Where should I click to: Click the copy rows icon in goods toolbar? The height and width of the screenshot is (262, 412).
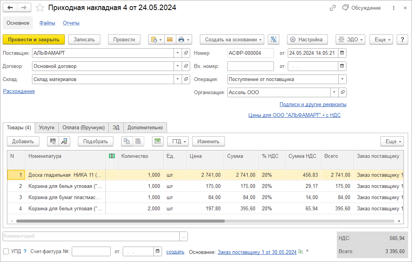pos(127,141)
